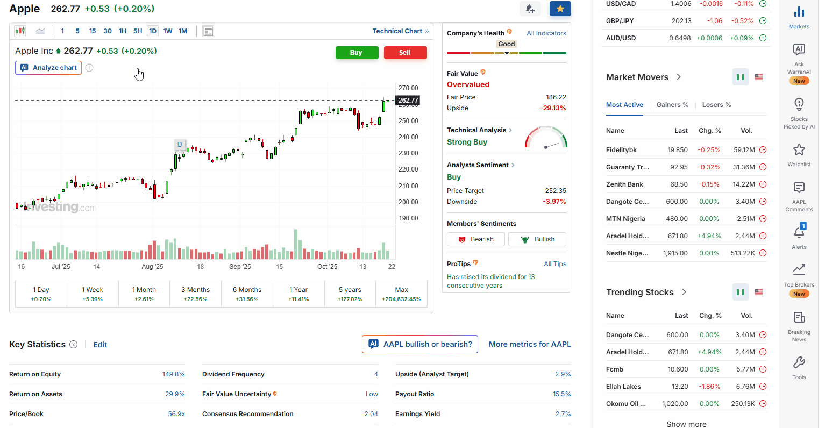Image resolution: width=825 pixels, height=428 pixels.
Task: Open the Tools sidebar panel
Action: (x=799, y=366)
